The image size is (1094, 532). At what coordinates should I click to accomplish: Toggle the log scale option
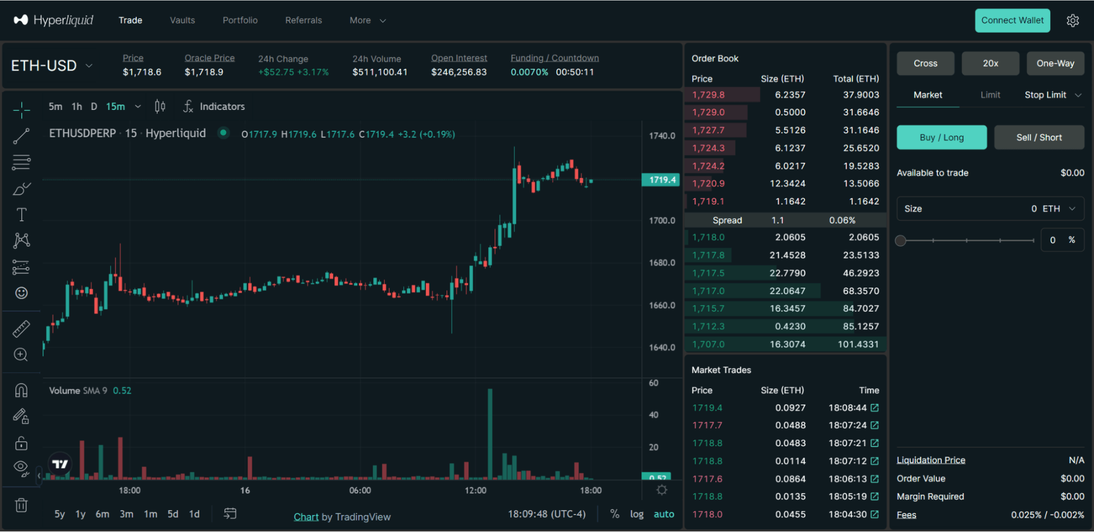tap(636, 514)
